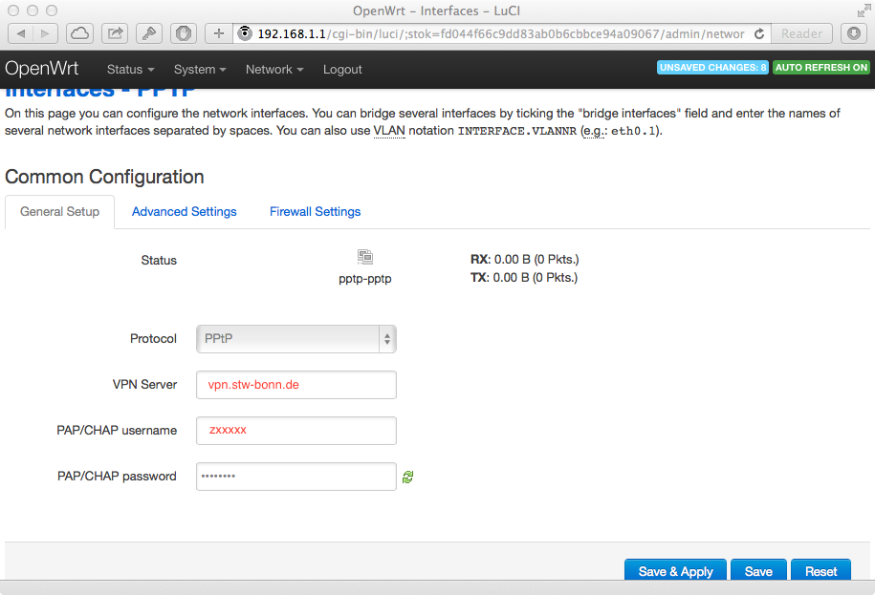This screenshot has width=875, height=595.
Task: Open the iCloud tabs cloud icon
Action: point(79,34)
